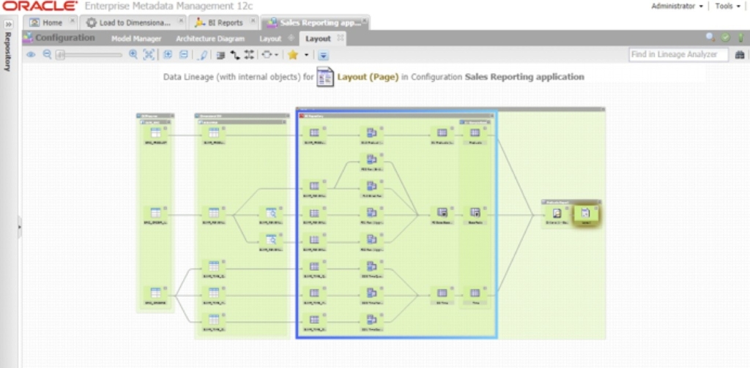Open the diagram layout options dropdown
750x368 pixels.
pyautogui.click(x=270, y=55)
